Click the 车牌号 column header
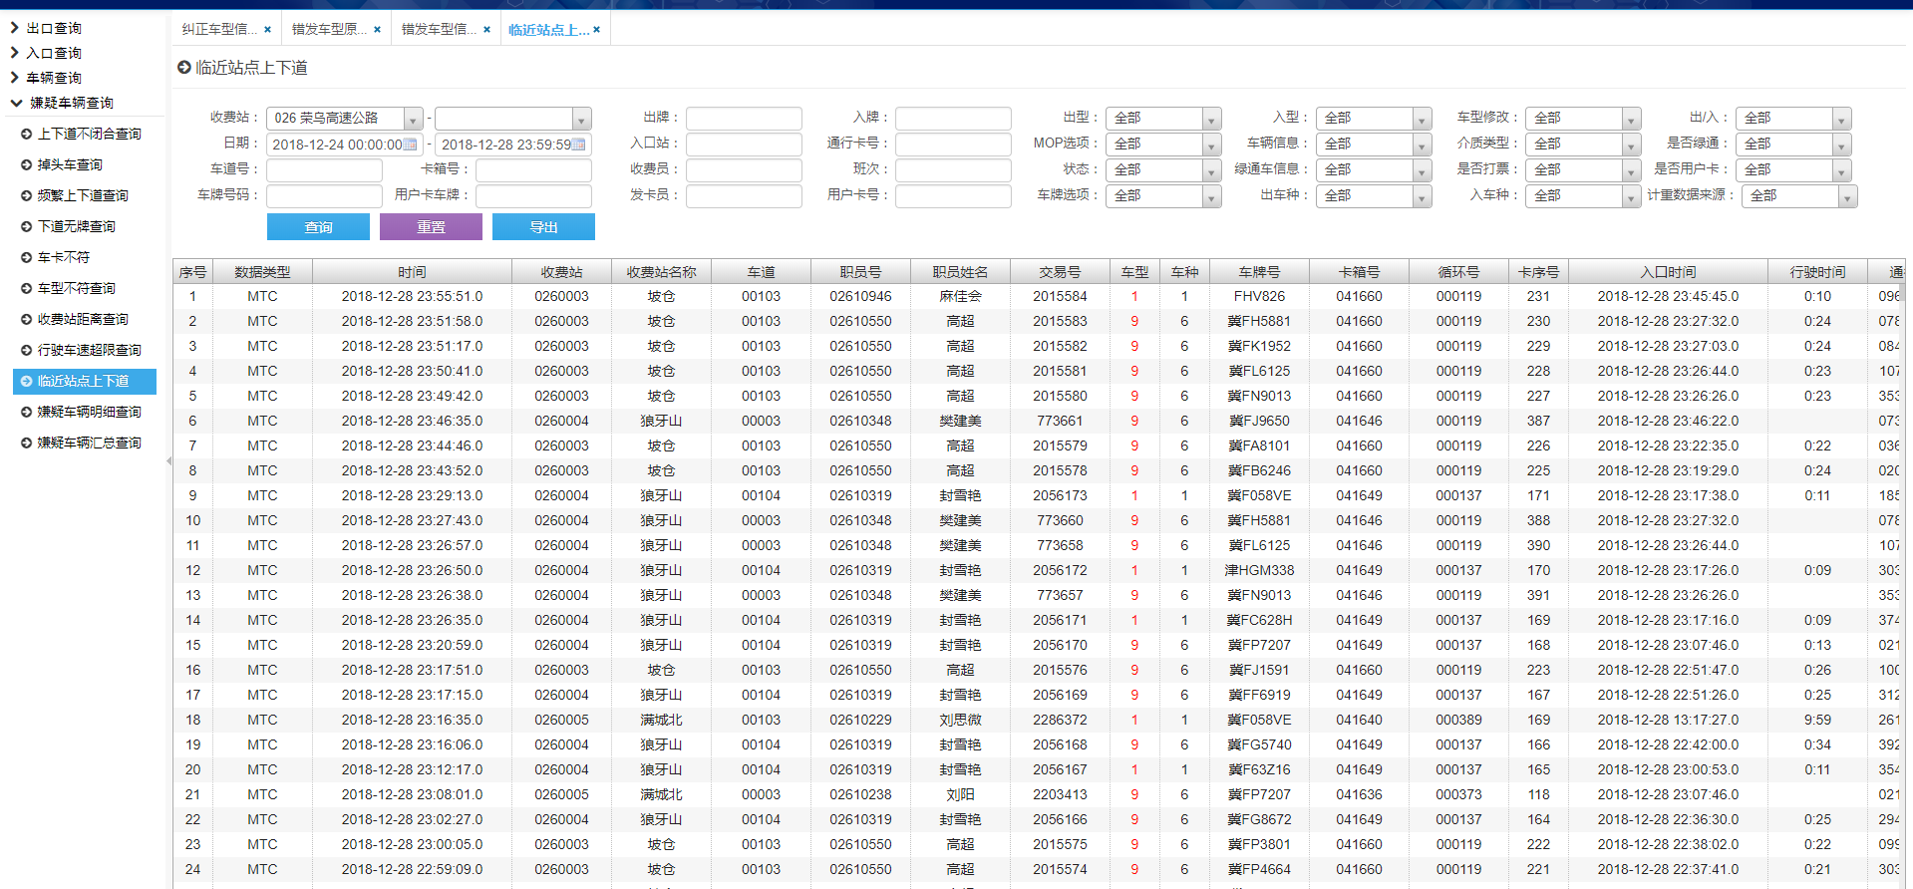The image size is (1913, 889). (x=1259, y=272)
